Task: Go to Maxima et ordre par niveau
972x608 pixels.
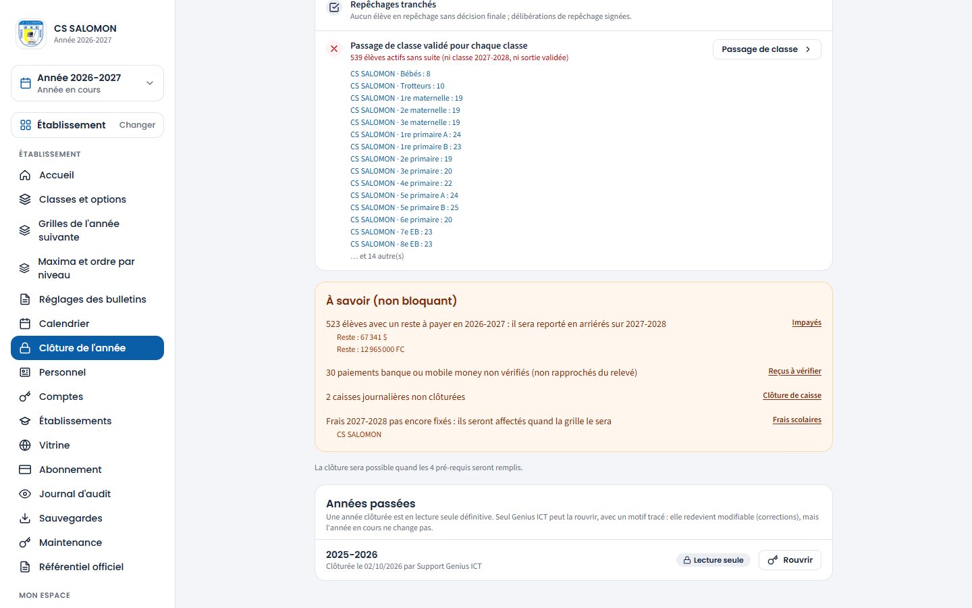Action: tap(87, 268)
